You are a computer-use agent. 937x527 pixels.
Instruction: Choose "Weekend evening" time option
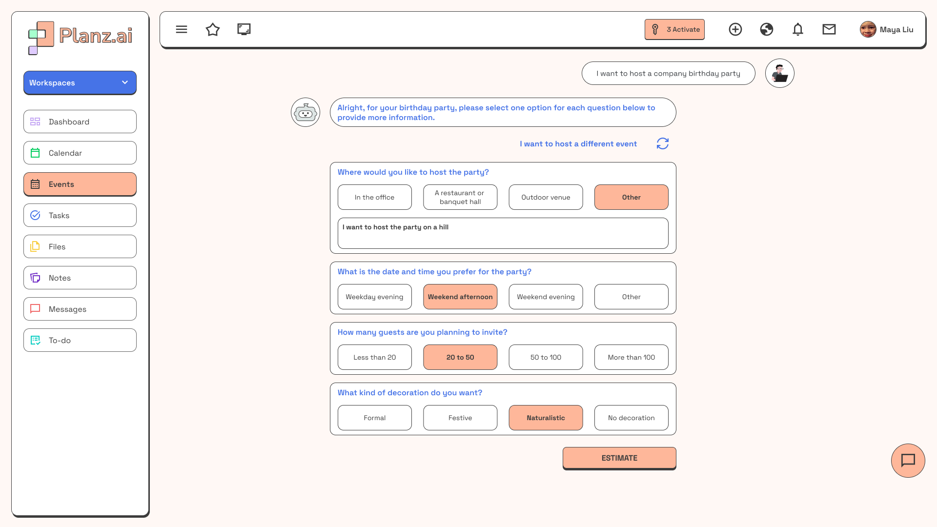click(x=546, y=297)
